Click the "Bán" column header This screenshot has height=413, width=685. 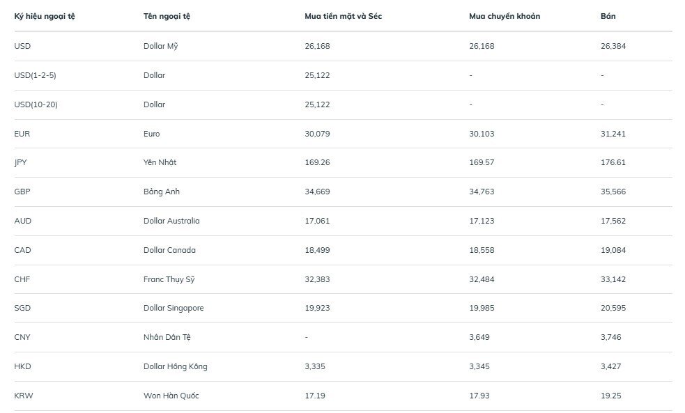click(608, 16)
